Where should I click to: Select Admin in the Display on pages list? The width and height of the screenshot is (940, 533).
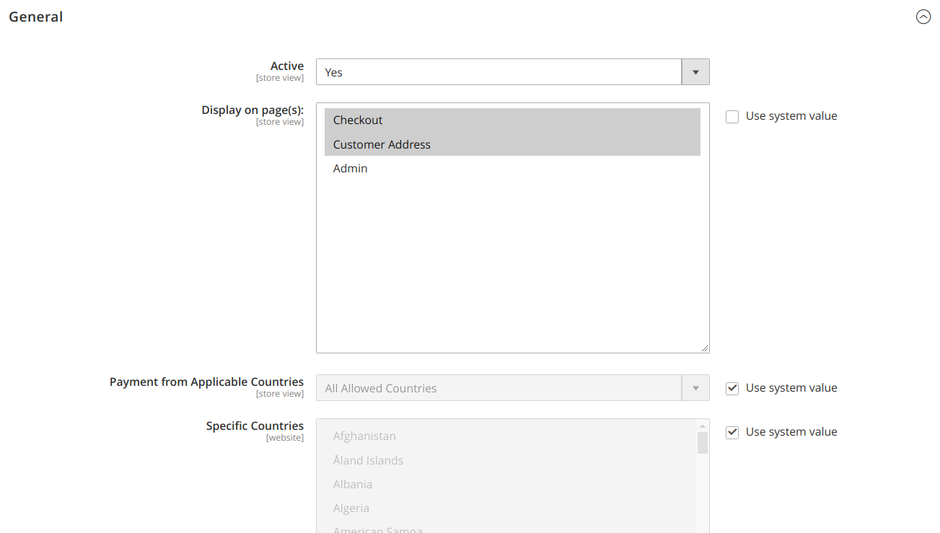pos(351,169)
